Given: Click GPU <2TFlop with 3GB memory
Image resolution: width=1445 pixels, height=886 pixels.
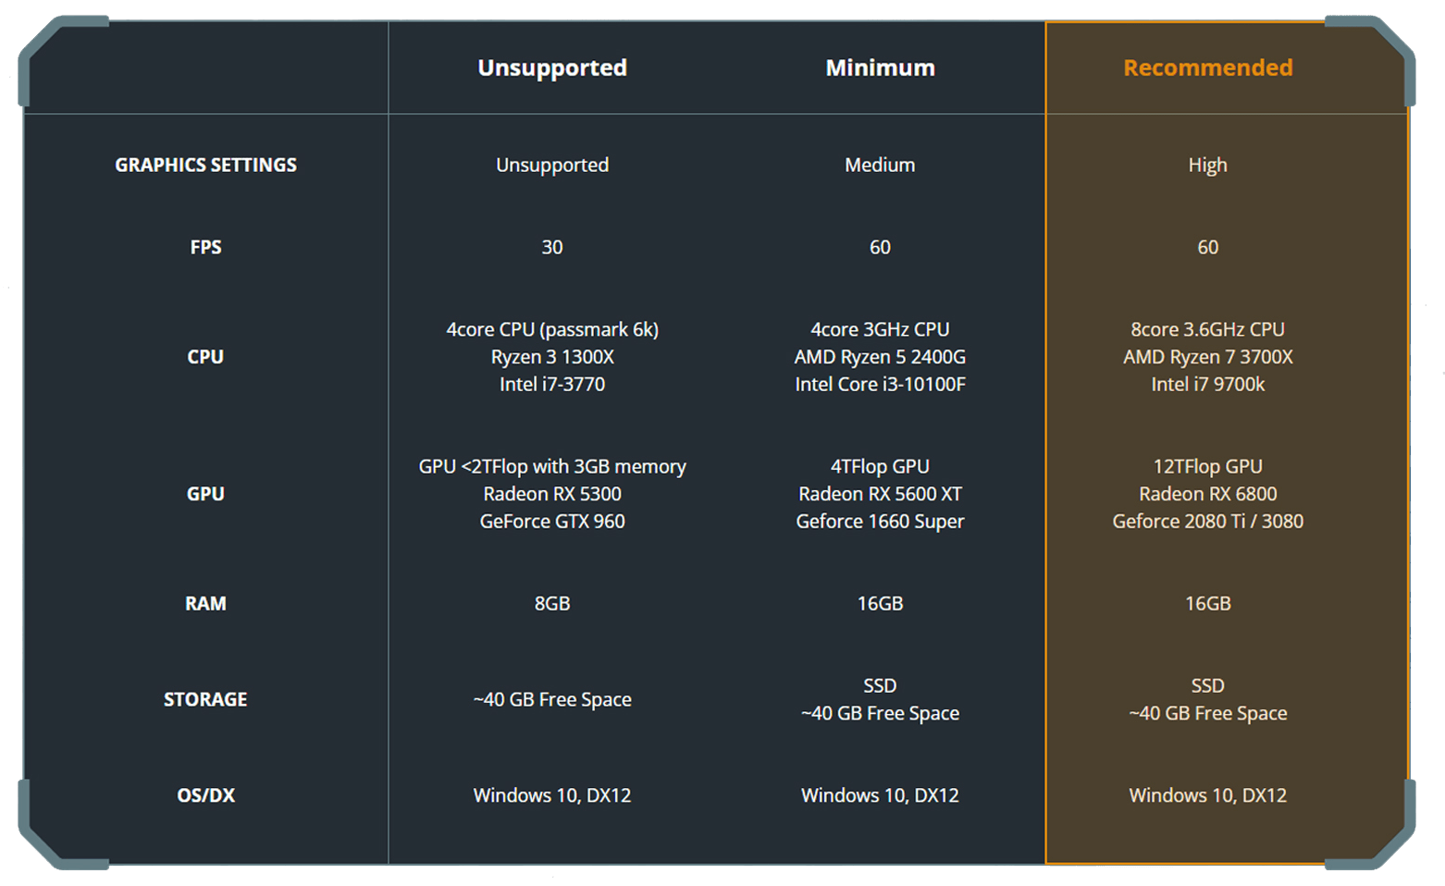Looking at the screenshot, I should point(552,467).
